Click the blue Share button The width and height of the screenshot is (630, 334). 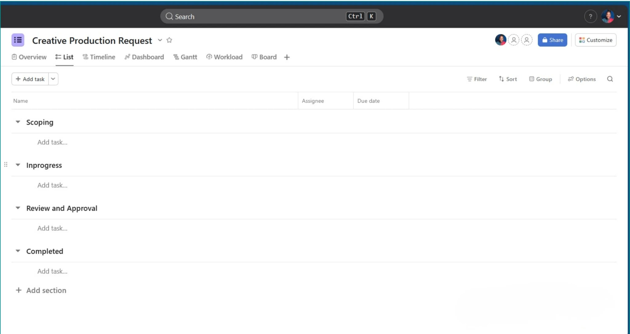click(x=552, y=40)
